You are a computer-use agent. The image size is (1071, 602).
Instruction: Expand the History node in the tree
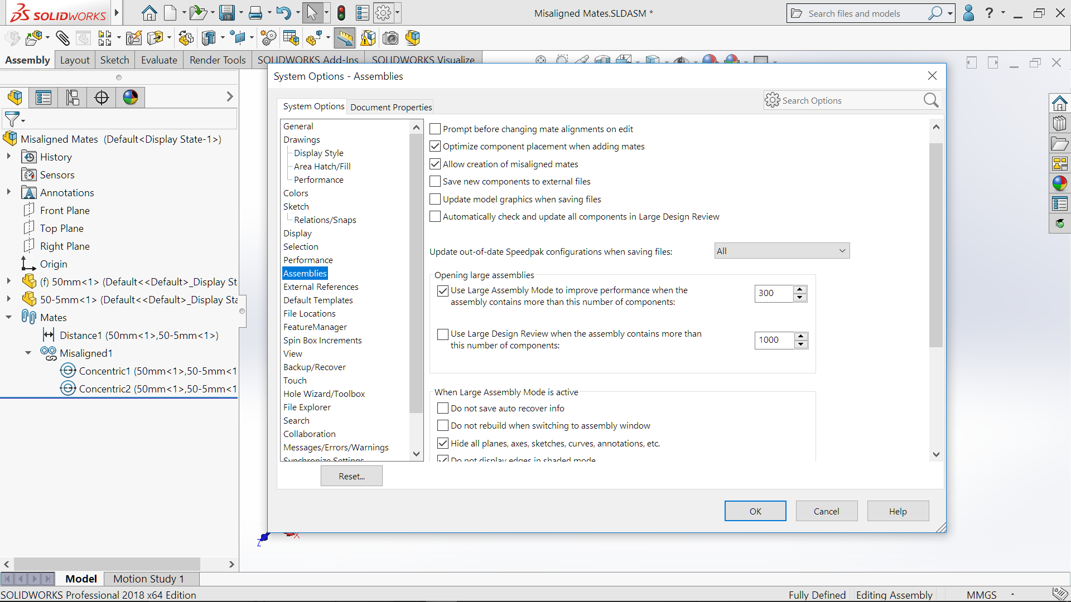pos(9,157)
